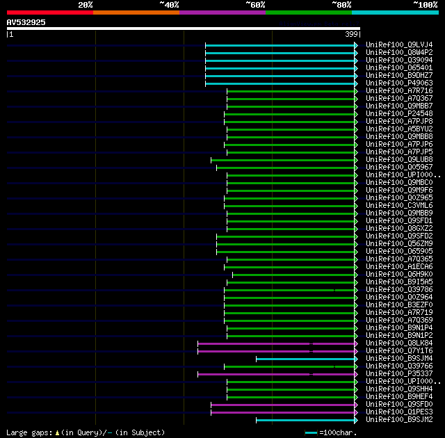Select the UniRef100_P35337 label
The width and height of the screenshot is (445, 438).
pyautogui.click(x=399, y=374)
